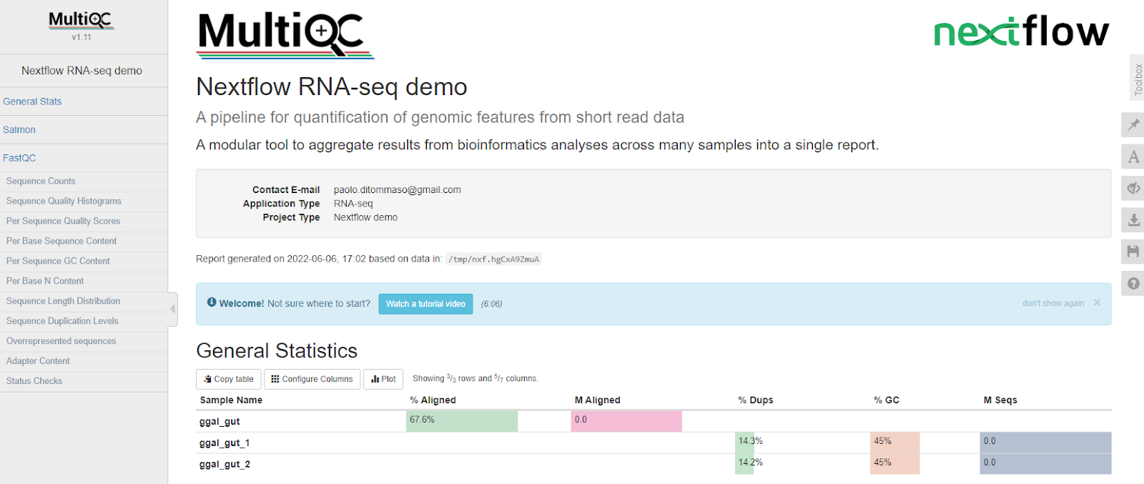Screen dimensions: 1144x484
Task: Open the Highlight Samples pin tool
Action: tap(1133, 125)
